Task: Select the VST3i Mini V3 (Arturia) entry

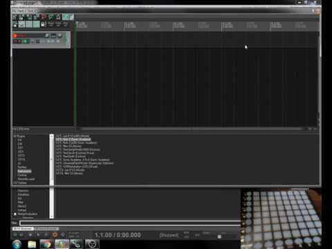Action: pos(69,173)
